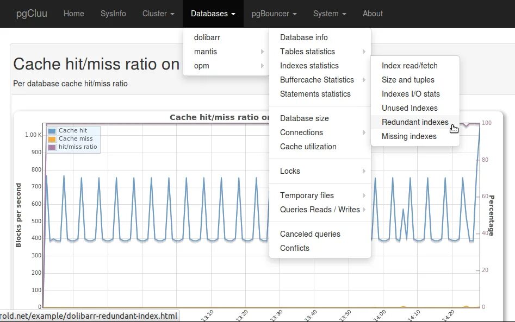Open the About page
The width and height of the screenshot is (515, 322).
tap(373, 14)
